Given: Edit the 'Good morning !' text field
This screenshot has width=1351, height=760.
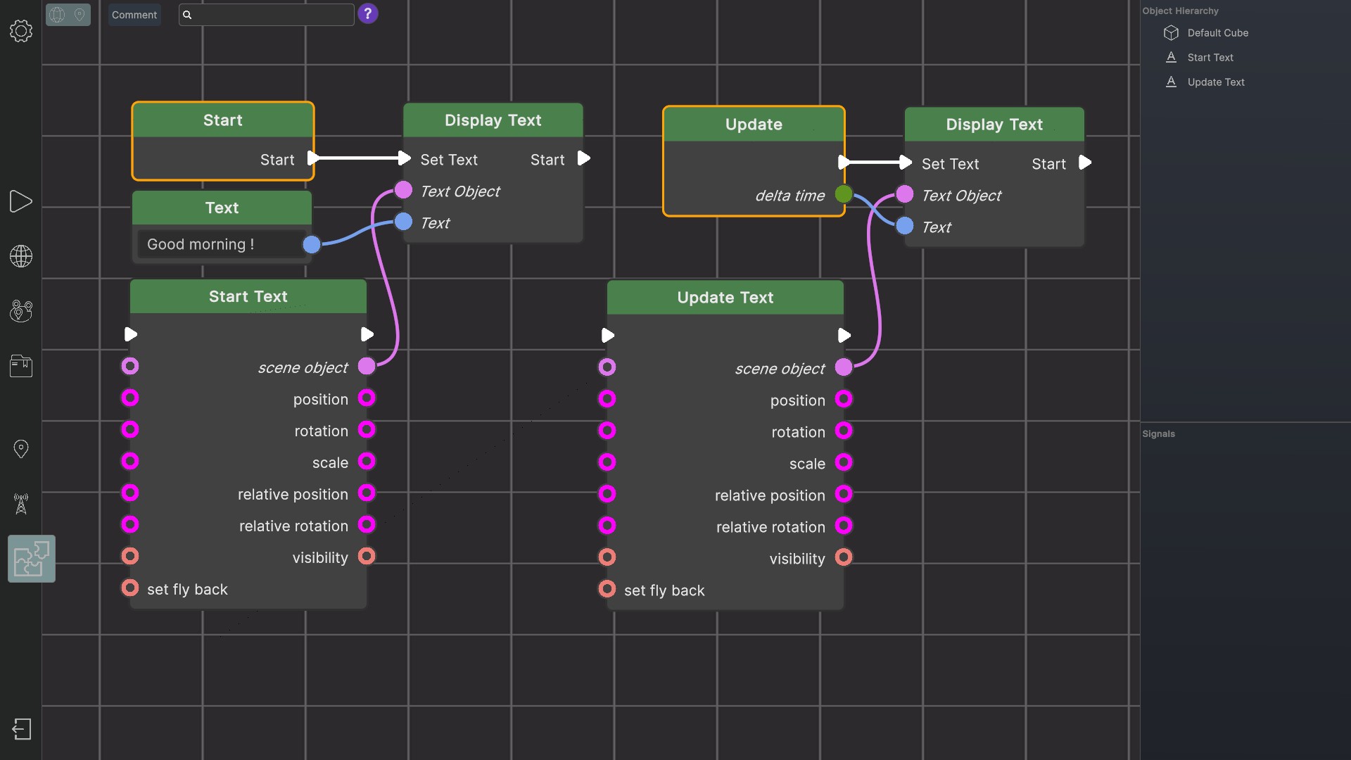Looking at the screenshot, I should 220,244.
